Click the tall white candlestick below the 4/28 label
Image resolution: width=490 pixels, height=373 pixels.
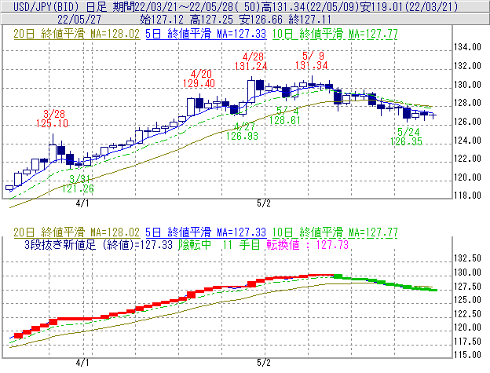251,91
